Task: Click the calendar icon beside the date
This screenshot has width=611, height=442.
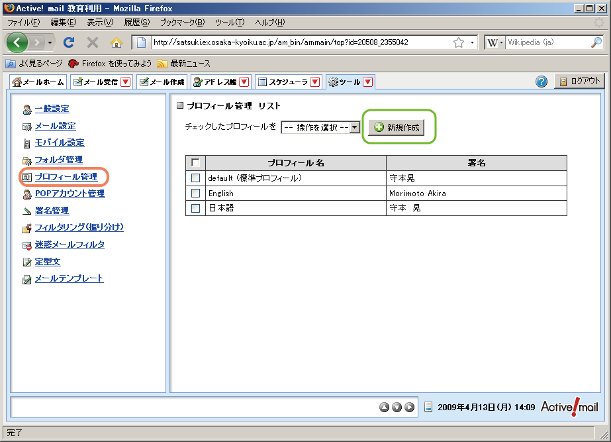Action: point(428,407)
